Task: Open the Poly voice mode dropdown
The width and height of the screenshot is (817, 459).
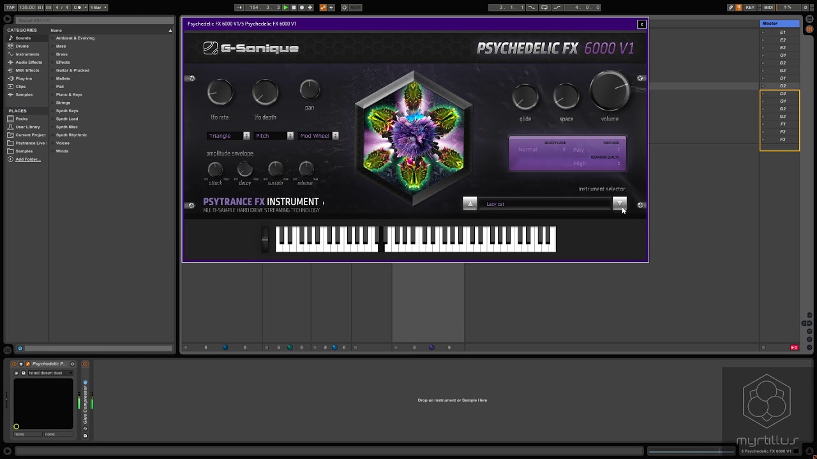Action: pos(596,150)
